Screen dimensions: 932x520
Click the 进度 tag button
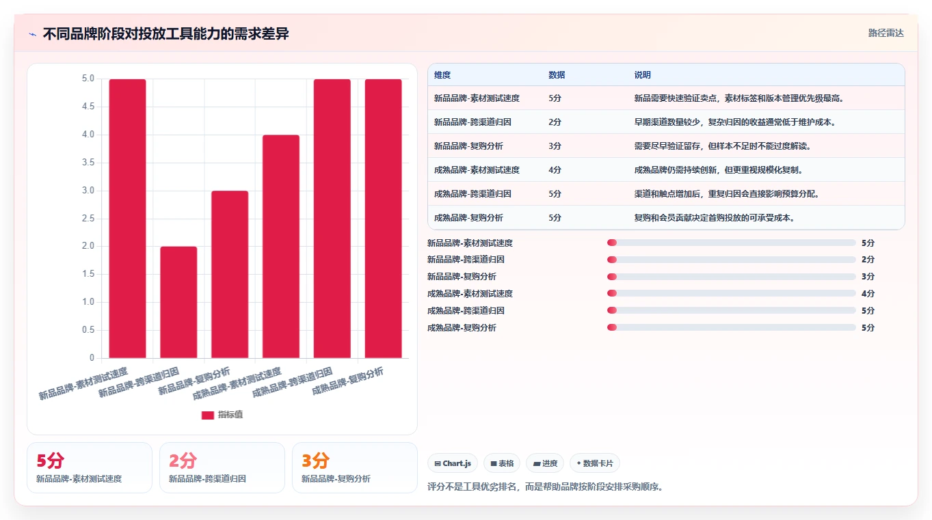pos(545,463)
